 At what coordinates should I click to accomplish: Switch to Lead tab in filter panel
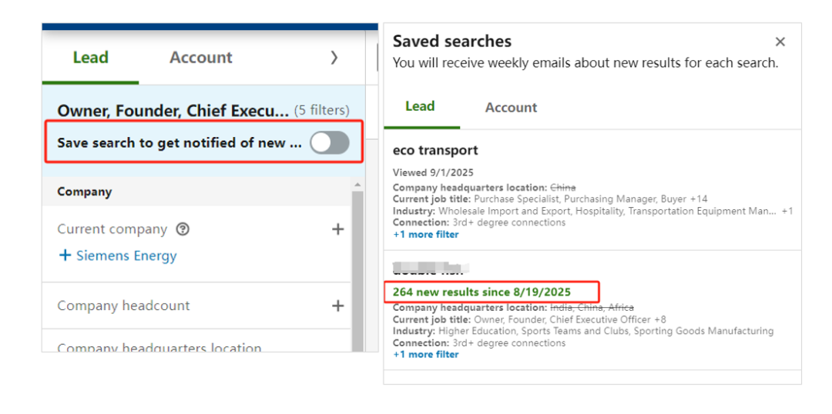tap(90, 58)
